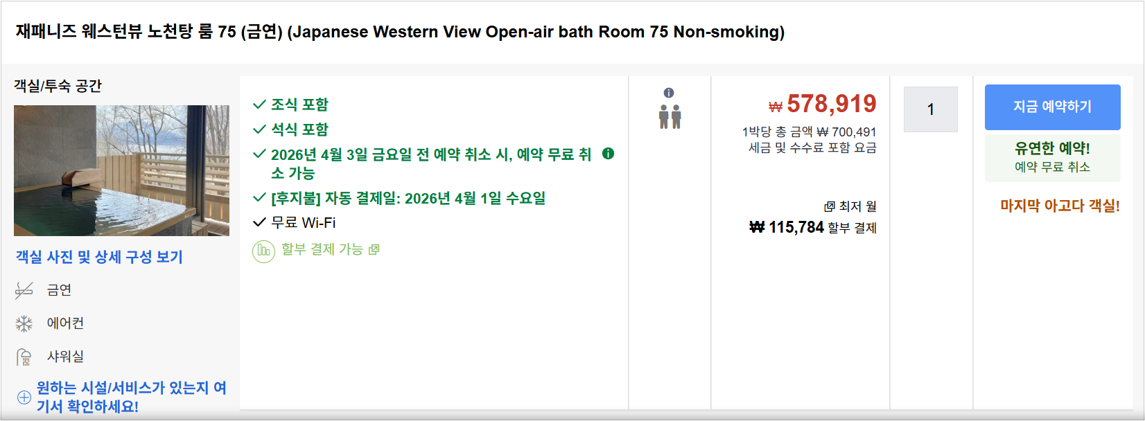This screenshot has width=1145, height=421.
Task: Click the air conditioner (에어컨) amenity icon
Action: 23,323
